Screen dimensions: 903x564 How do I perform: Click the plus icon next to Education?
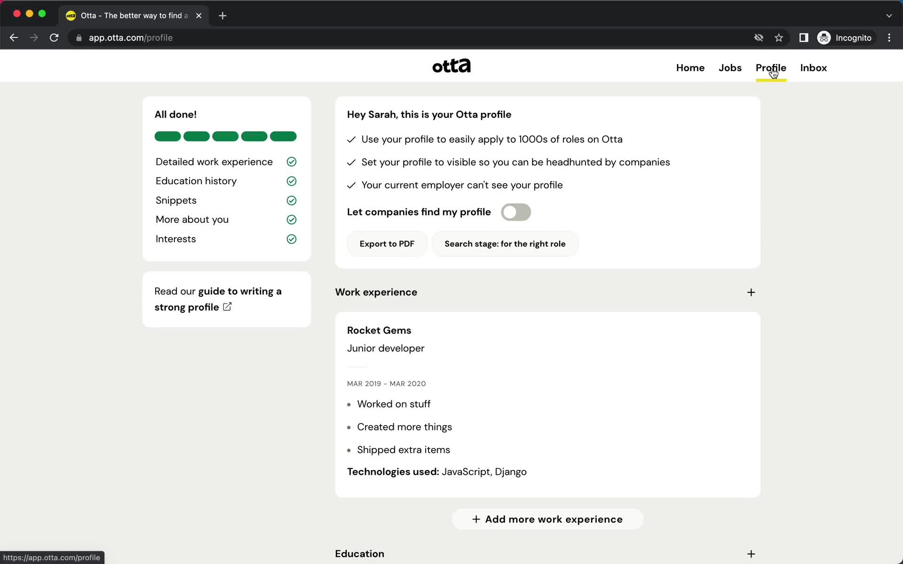751,553
